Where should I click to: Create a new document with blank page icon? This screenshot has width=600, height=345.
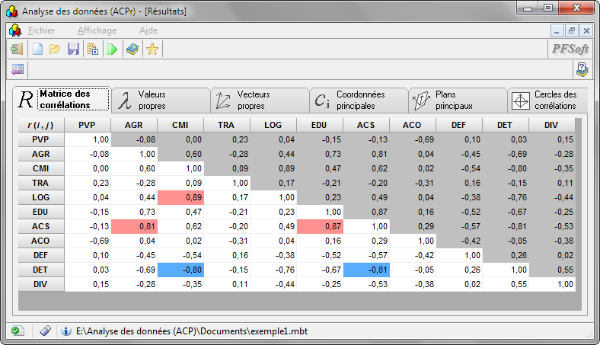tap(37, 50)
